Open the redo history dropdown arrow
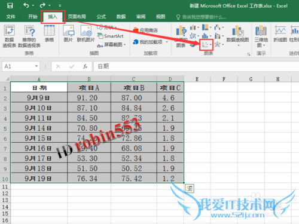 click(50, 5)
